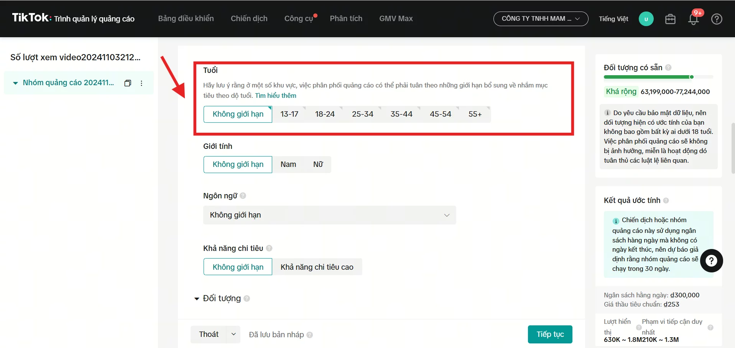Select the 25-34 age range
This screenshot has width=735, height=348.
click(x=363, y=114)
